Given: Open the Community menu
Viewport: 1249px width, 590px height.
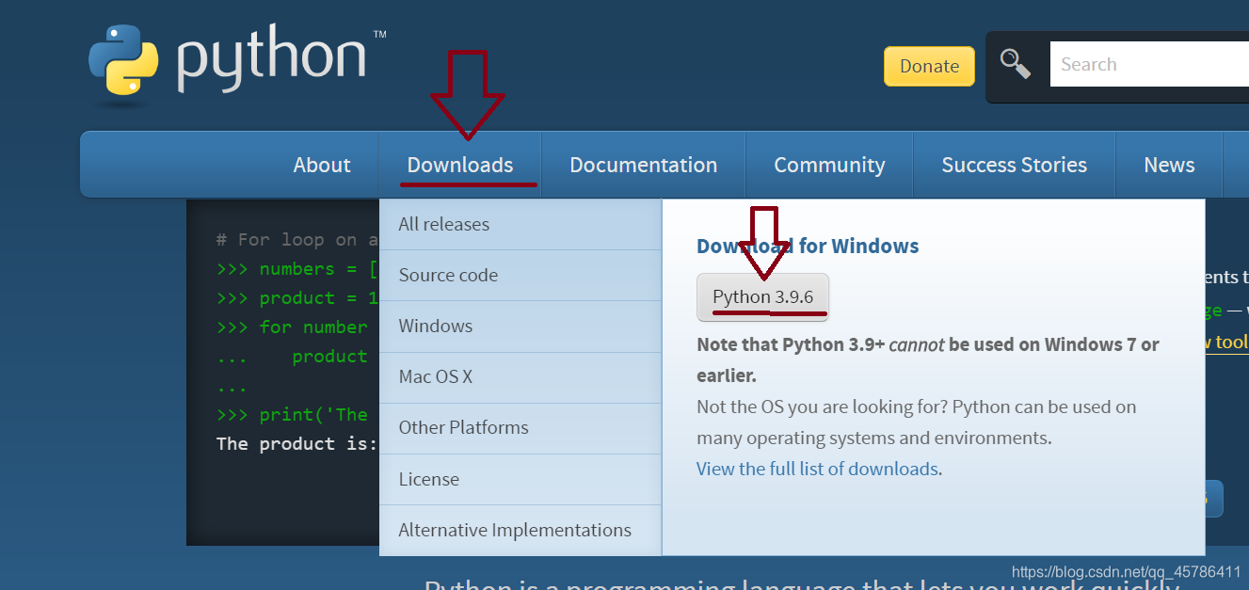Looking at the screenshot, I should (829, 165).
